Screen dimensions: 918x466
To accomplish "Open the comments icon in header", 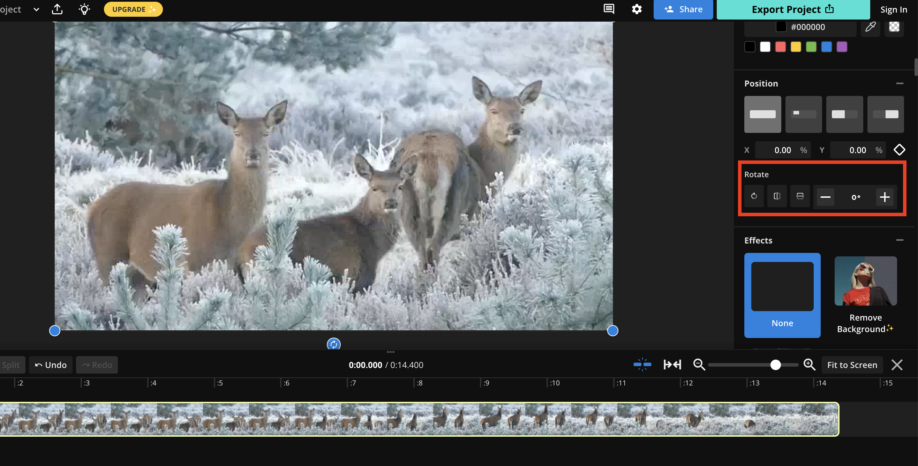I will (x=609, y=9).
